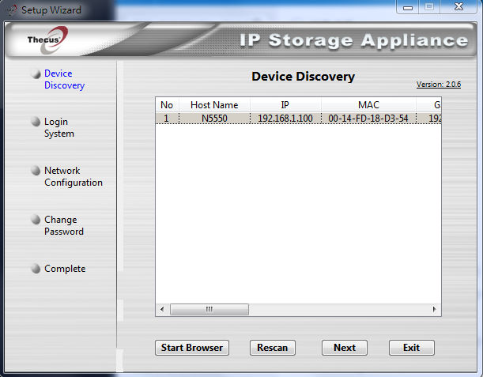Sort by the IP column header
Image resolution: width=483 pixels, height=377 pixels.
(x=285, y=105)
